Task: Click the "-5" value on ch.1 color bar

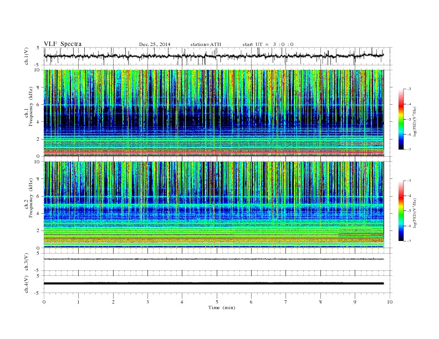Action: [409, 119]
